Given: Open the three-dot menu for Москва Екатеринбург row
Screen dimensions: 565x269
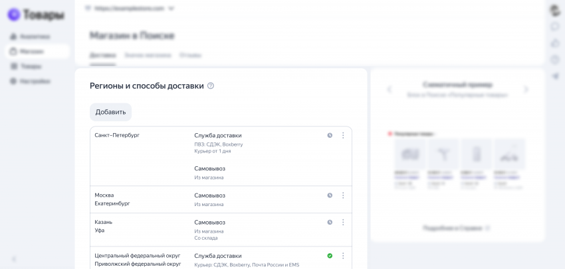Looking at the screenshot, I should 343,195.
